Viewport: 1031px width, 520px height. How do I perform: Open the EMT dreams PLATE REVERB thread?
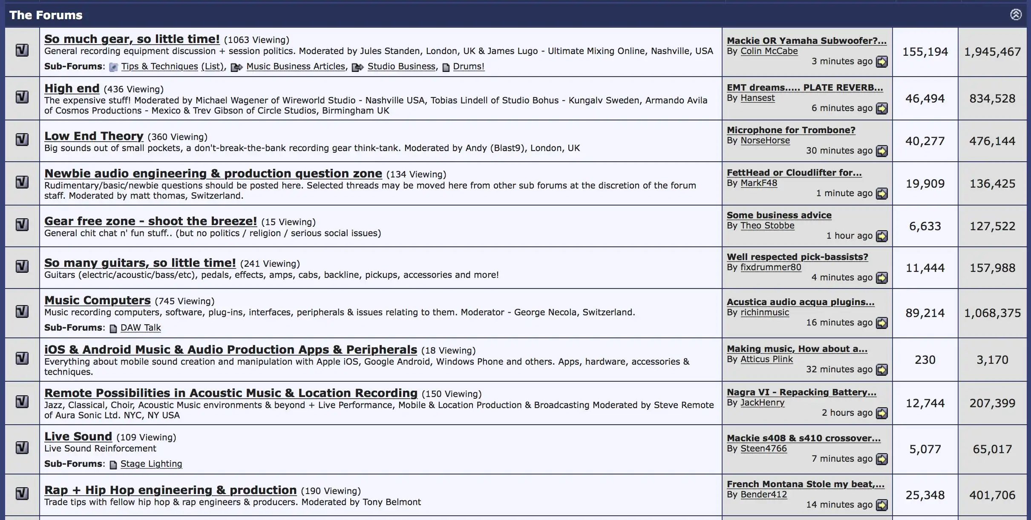(x=804, y=88)
